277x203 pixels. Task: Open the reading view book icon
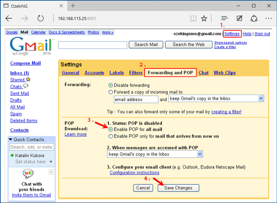[x=193, y=18]
